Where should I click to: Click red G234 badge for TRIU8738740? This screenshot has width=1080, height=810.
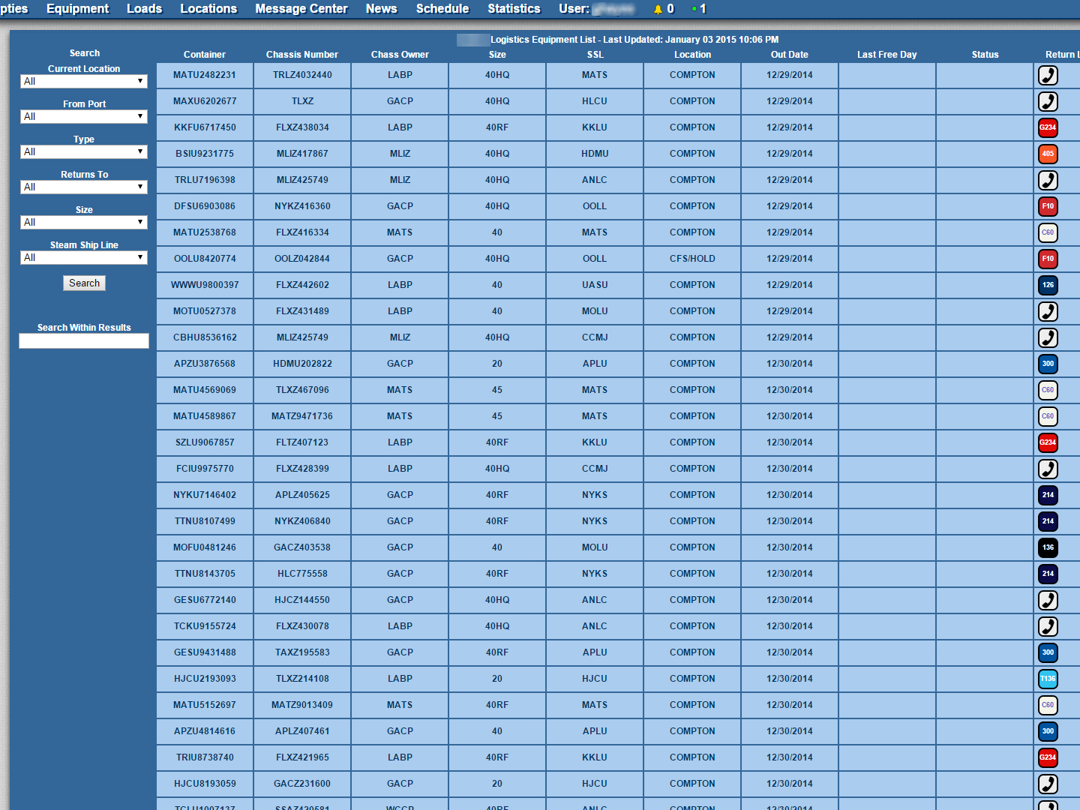click(1048, 757)
